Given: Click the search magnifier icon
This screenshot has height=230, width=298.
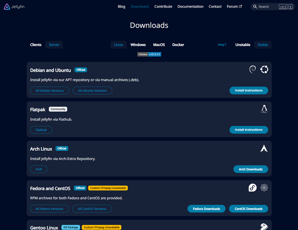Looking at the screenshot, I should 255,7.
